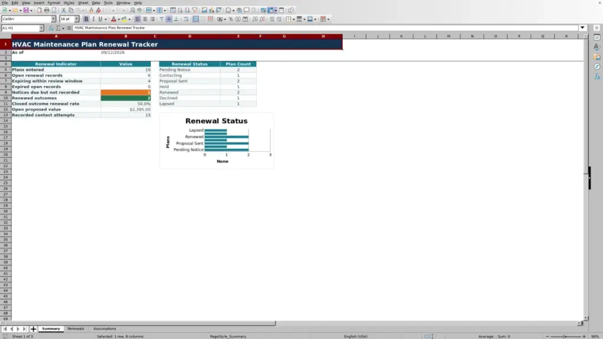
Task: Open the Function Wizard icon
Action: coord(51,28)
